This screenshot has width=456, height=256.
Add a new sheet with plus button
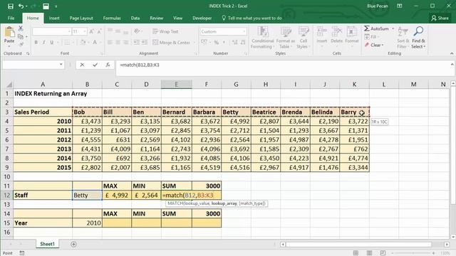[x=73, y=244]
